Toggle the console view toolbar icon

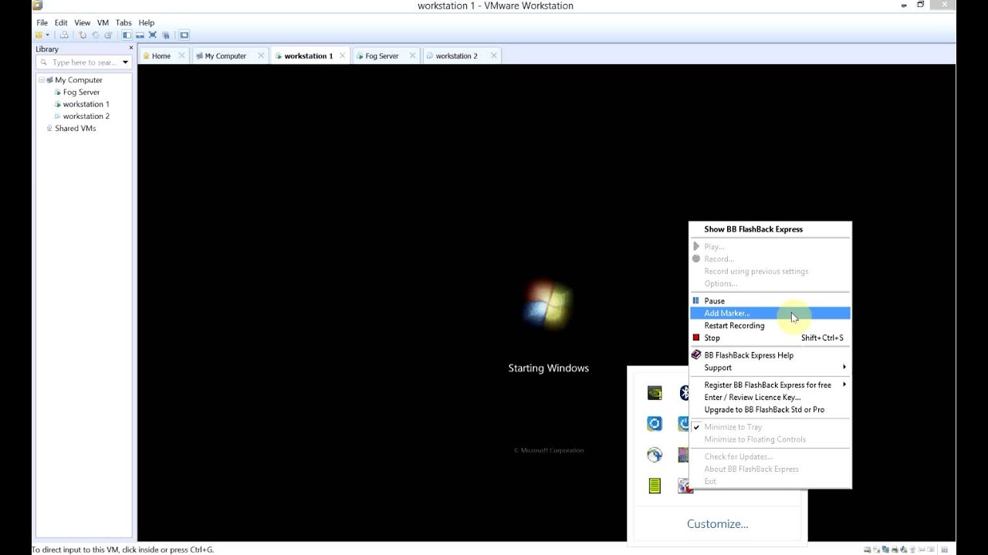[184, 35]
